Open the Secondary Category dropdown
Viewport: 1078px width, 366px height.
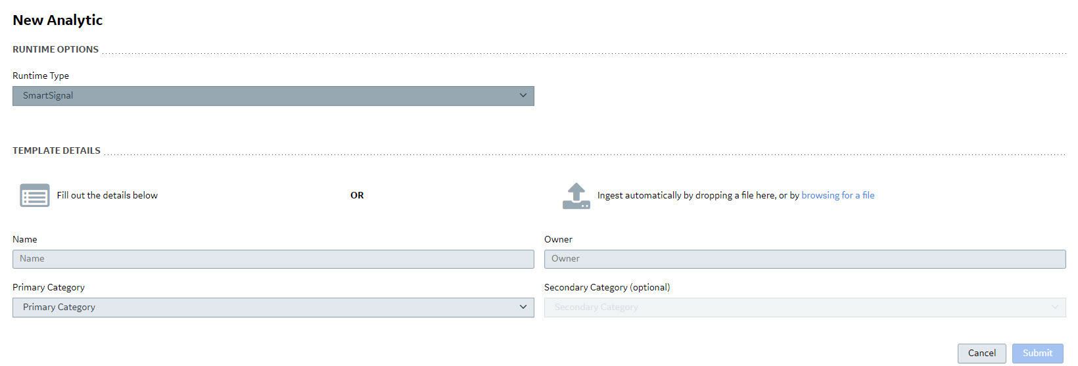pyautogui.click(x=805, y=308)
